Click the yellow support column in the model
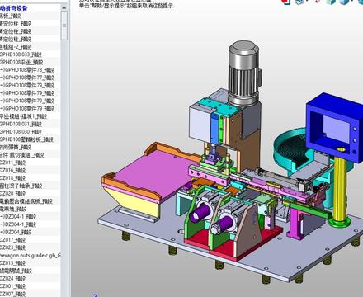The width and height of the screenshot is (363, 297). (x=341, y=188)
